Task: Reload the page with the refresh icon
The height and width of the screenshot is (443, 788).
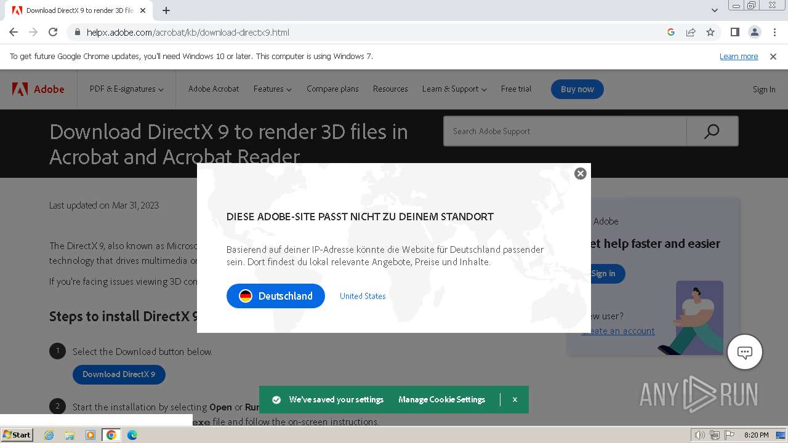Action: click(53, 32)
